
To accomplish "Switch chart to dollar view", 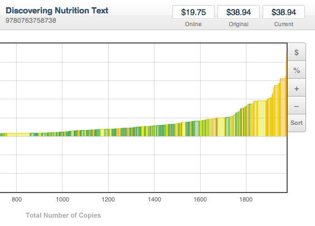I will pyautogui.click(x=297, y=52).
